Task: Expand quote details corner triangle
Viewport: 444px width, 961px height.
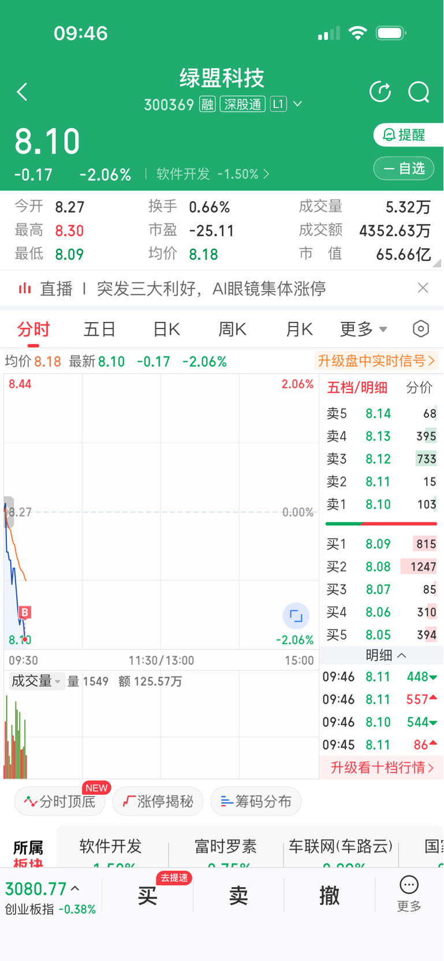Action: click(x=436, y=263)
